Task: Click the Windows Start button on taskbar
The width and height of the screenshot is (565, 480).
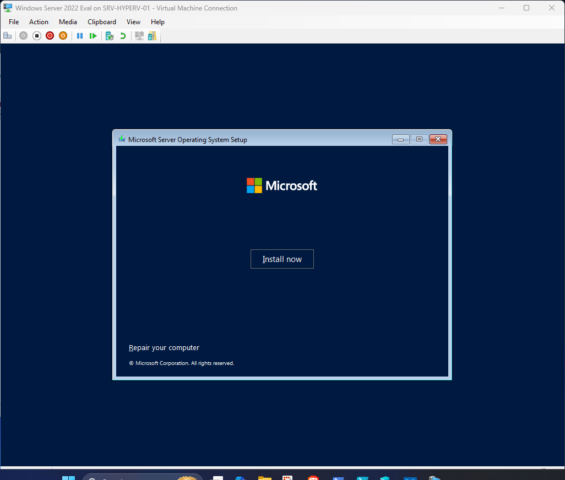Action: click(x=68, y=477)
